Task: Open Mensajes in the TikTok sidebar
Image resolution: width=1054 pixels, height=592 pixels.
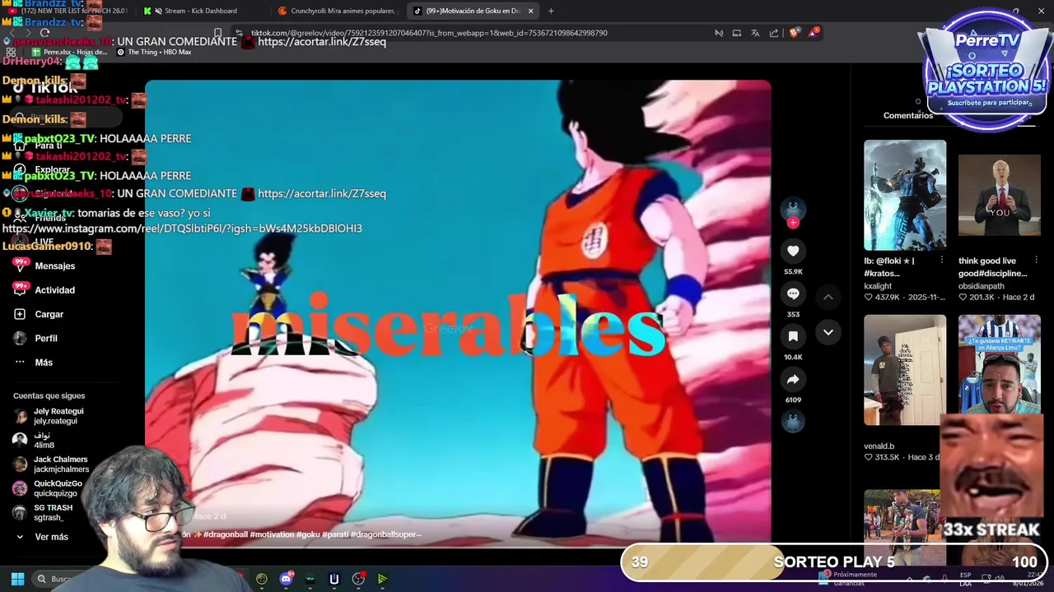Action: coord(44,266)
